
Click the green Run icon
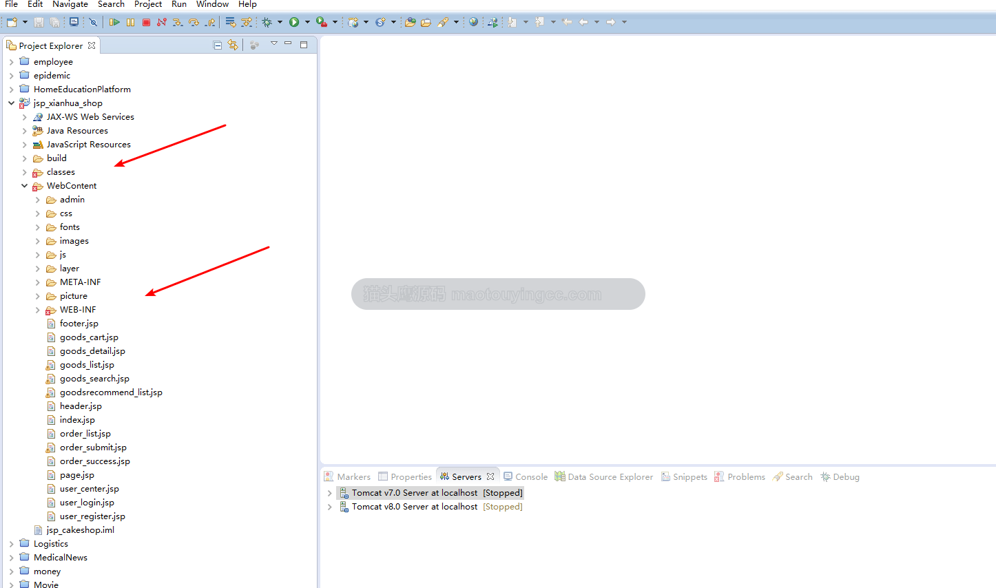pos(294,22)
